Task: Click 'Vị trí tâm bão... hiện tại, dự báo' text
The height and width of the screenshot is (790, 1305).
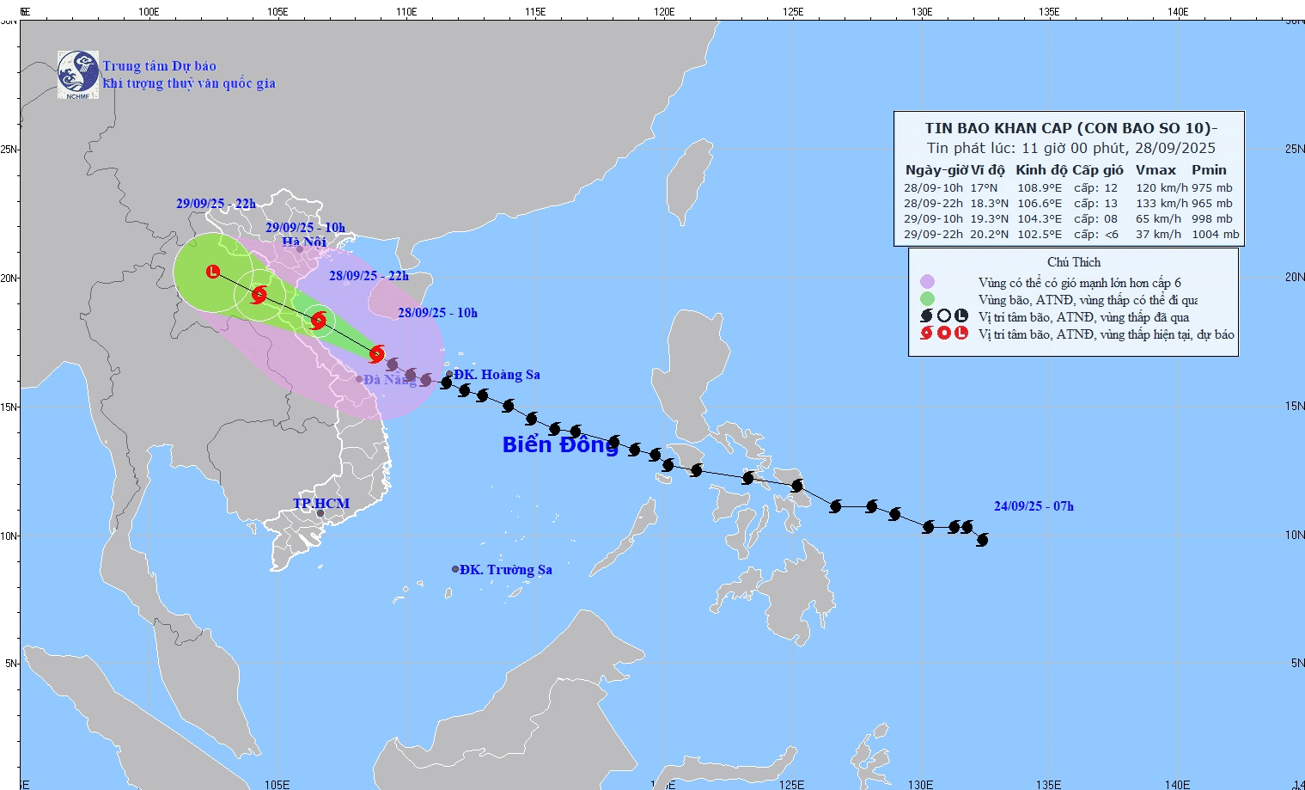Action: [x=1107, y=334]
